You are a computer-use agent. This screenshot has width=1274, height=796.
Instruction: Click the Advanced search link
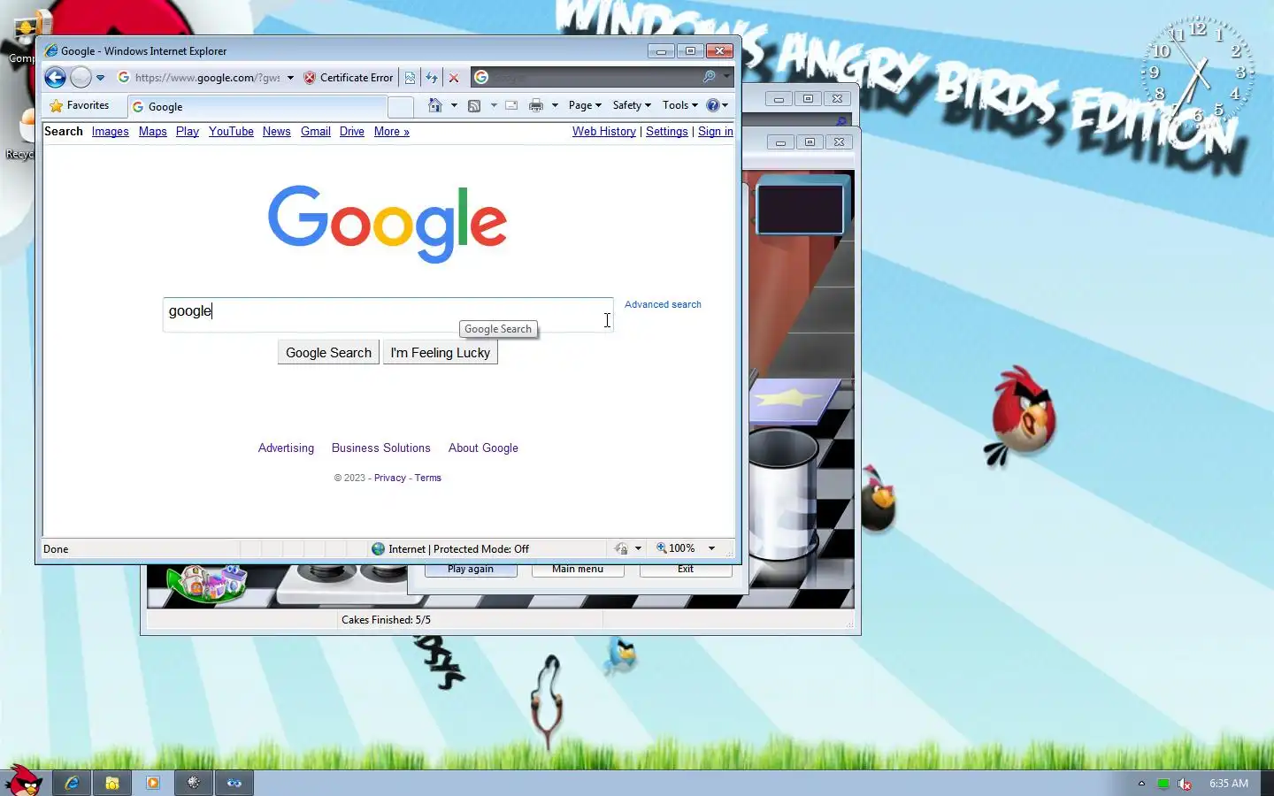click(663, 304)
